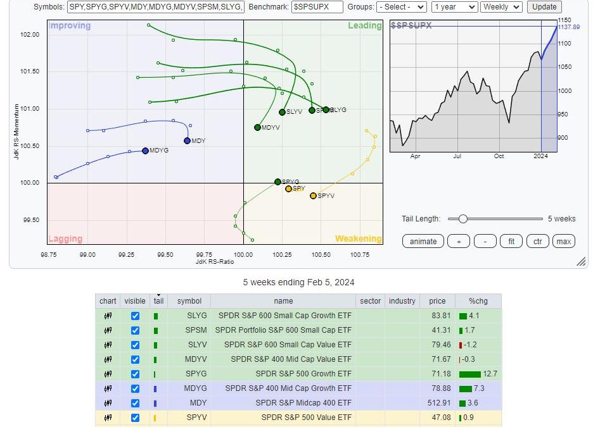Open the chart icon for MDYG row
The width and height of the screenshot is (593, 427).
108,388
